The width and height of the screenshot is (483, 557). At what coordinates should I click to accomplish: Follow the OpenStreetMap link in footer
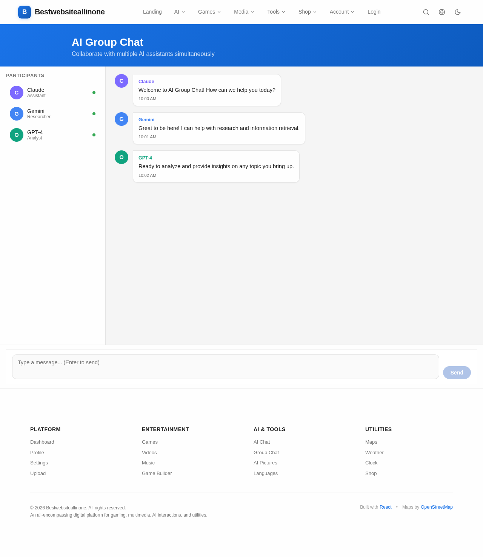(437, 507)
